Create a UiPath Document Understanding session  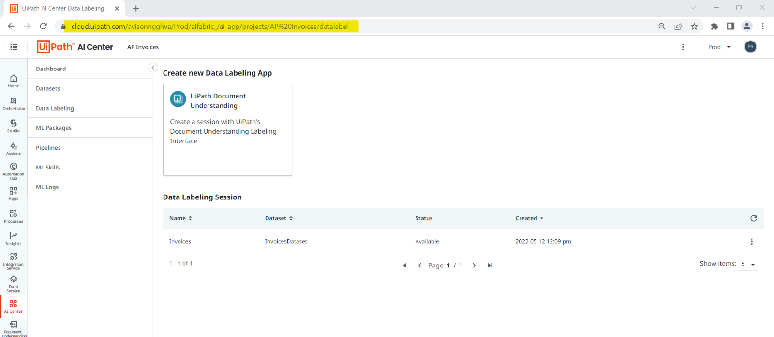(x=227, y=130)
